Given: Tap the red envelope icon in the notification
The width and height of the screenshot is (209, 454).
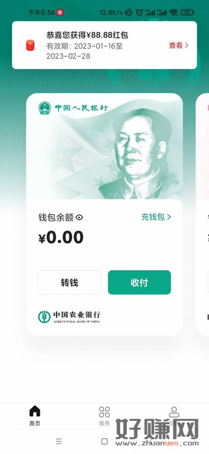Looking at the screenshot, I should point(30,45).
